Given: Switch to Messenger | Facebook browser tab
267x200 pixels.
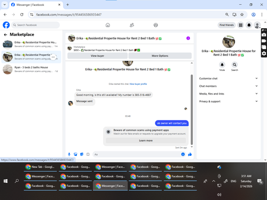Looking at the screenshot, I should 36,5.
